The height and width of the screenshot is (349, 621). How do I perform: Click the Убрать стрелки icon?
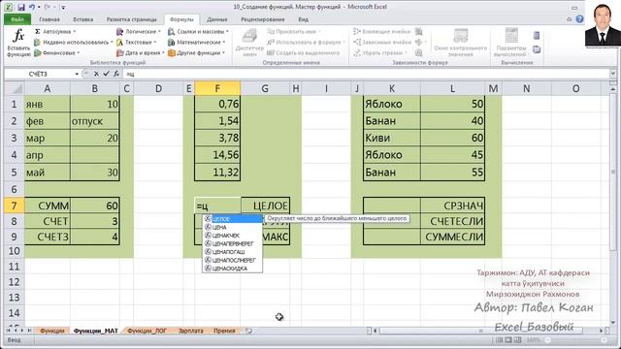pos(357,52)
